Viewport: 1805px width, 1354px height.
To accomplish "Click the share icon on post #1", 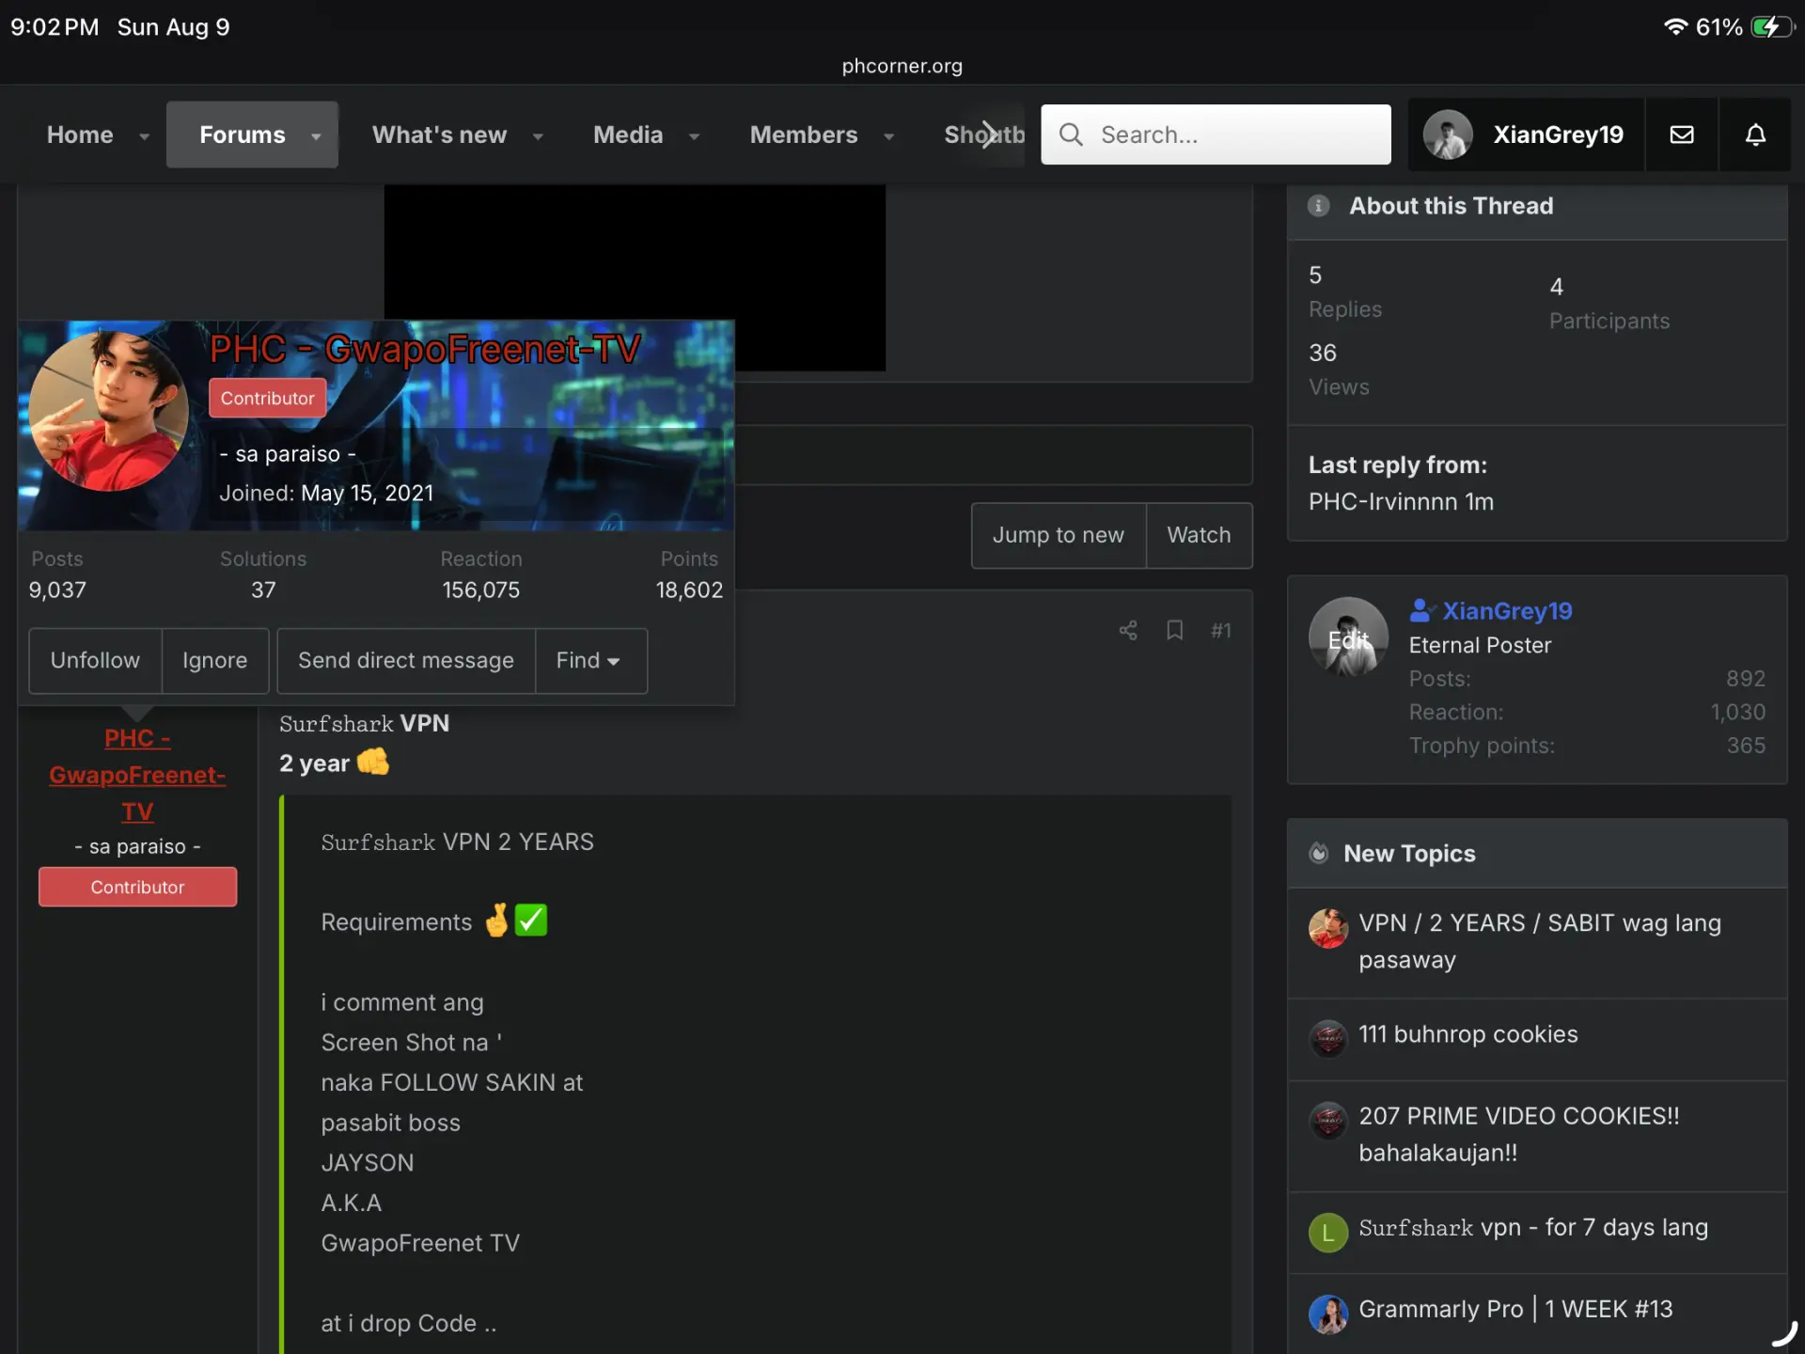I will tap(1128, 630).
